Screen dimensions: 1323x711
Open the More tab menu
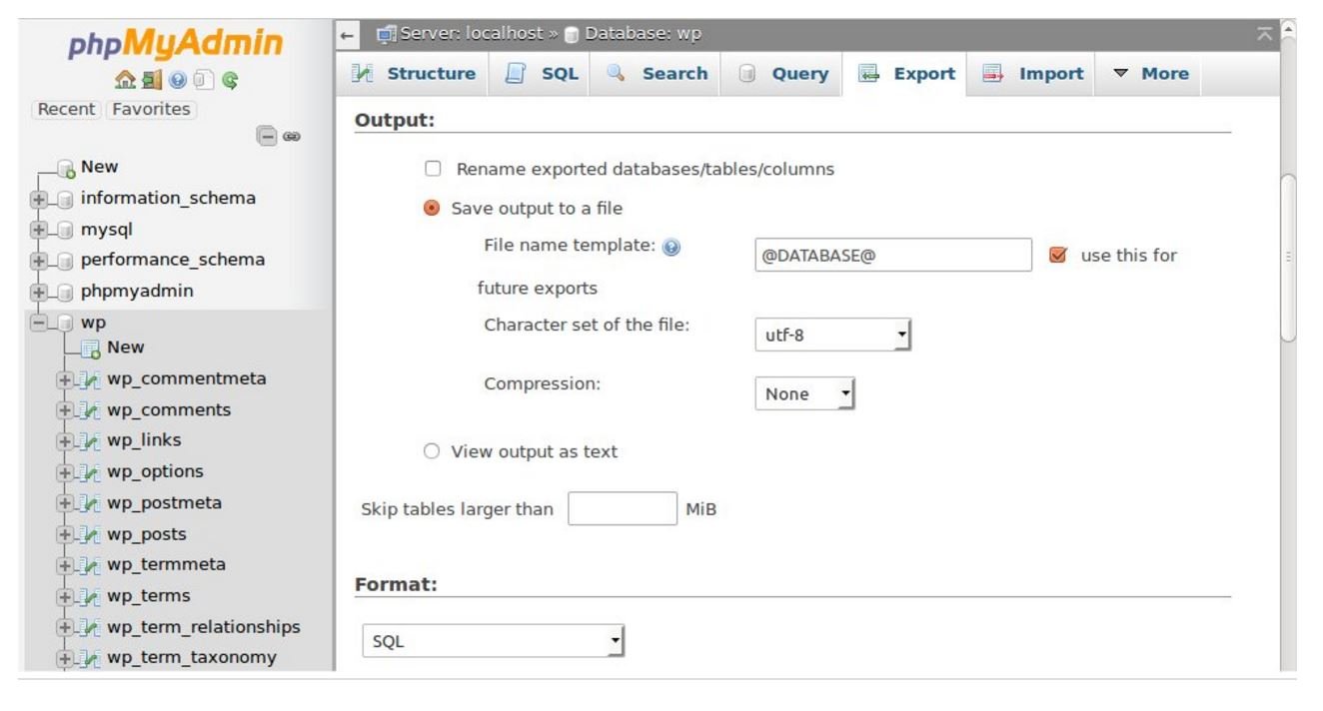[x=1148, y=74]
